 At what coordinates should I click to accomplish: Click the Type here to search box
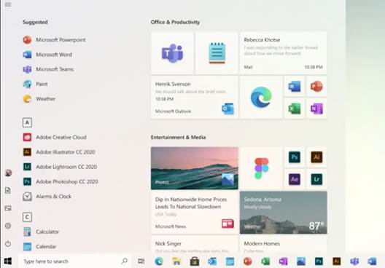point(74,261)
